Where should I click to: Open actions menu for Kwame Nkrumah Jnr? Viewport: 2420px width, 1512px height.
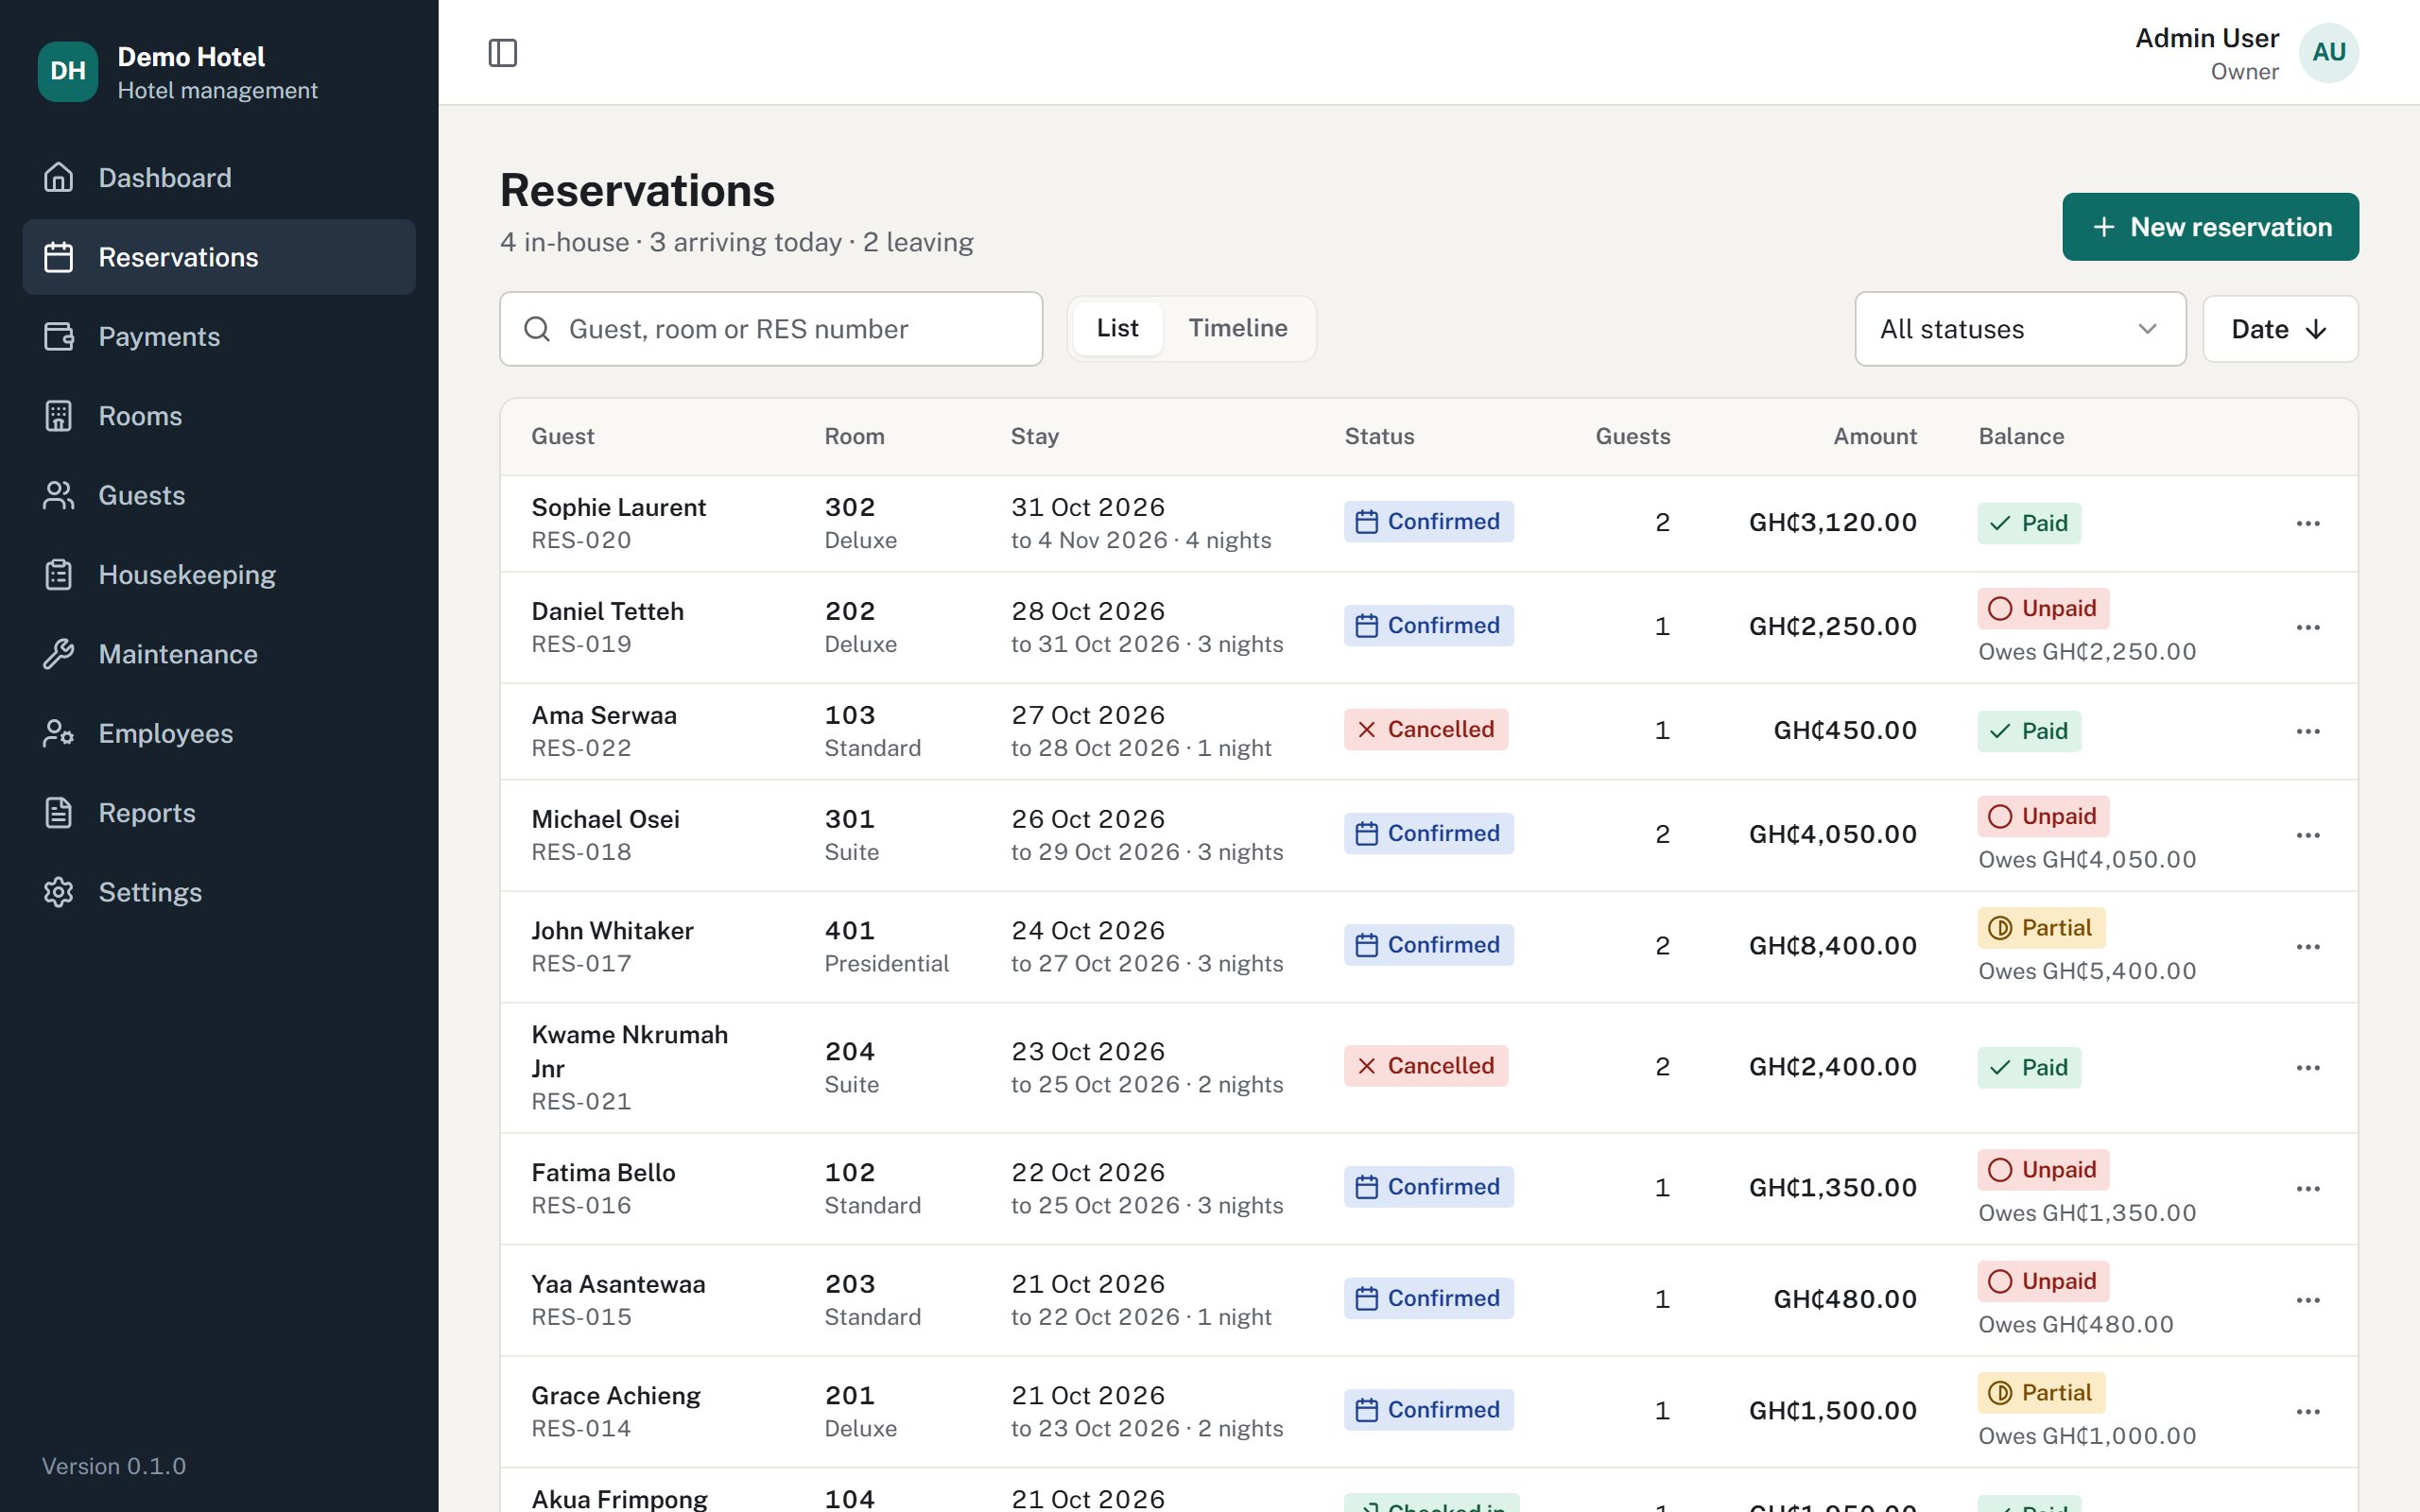coord(2308,1067)
